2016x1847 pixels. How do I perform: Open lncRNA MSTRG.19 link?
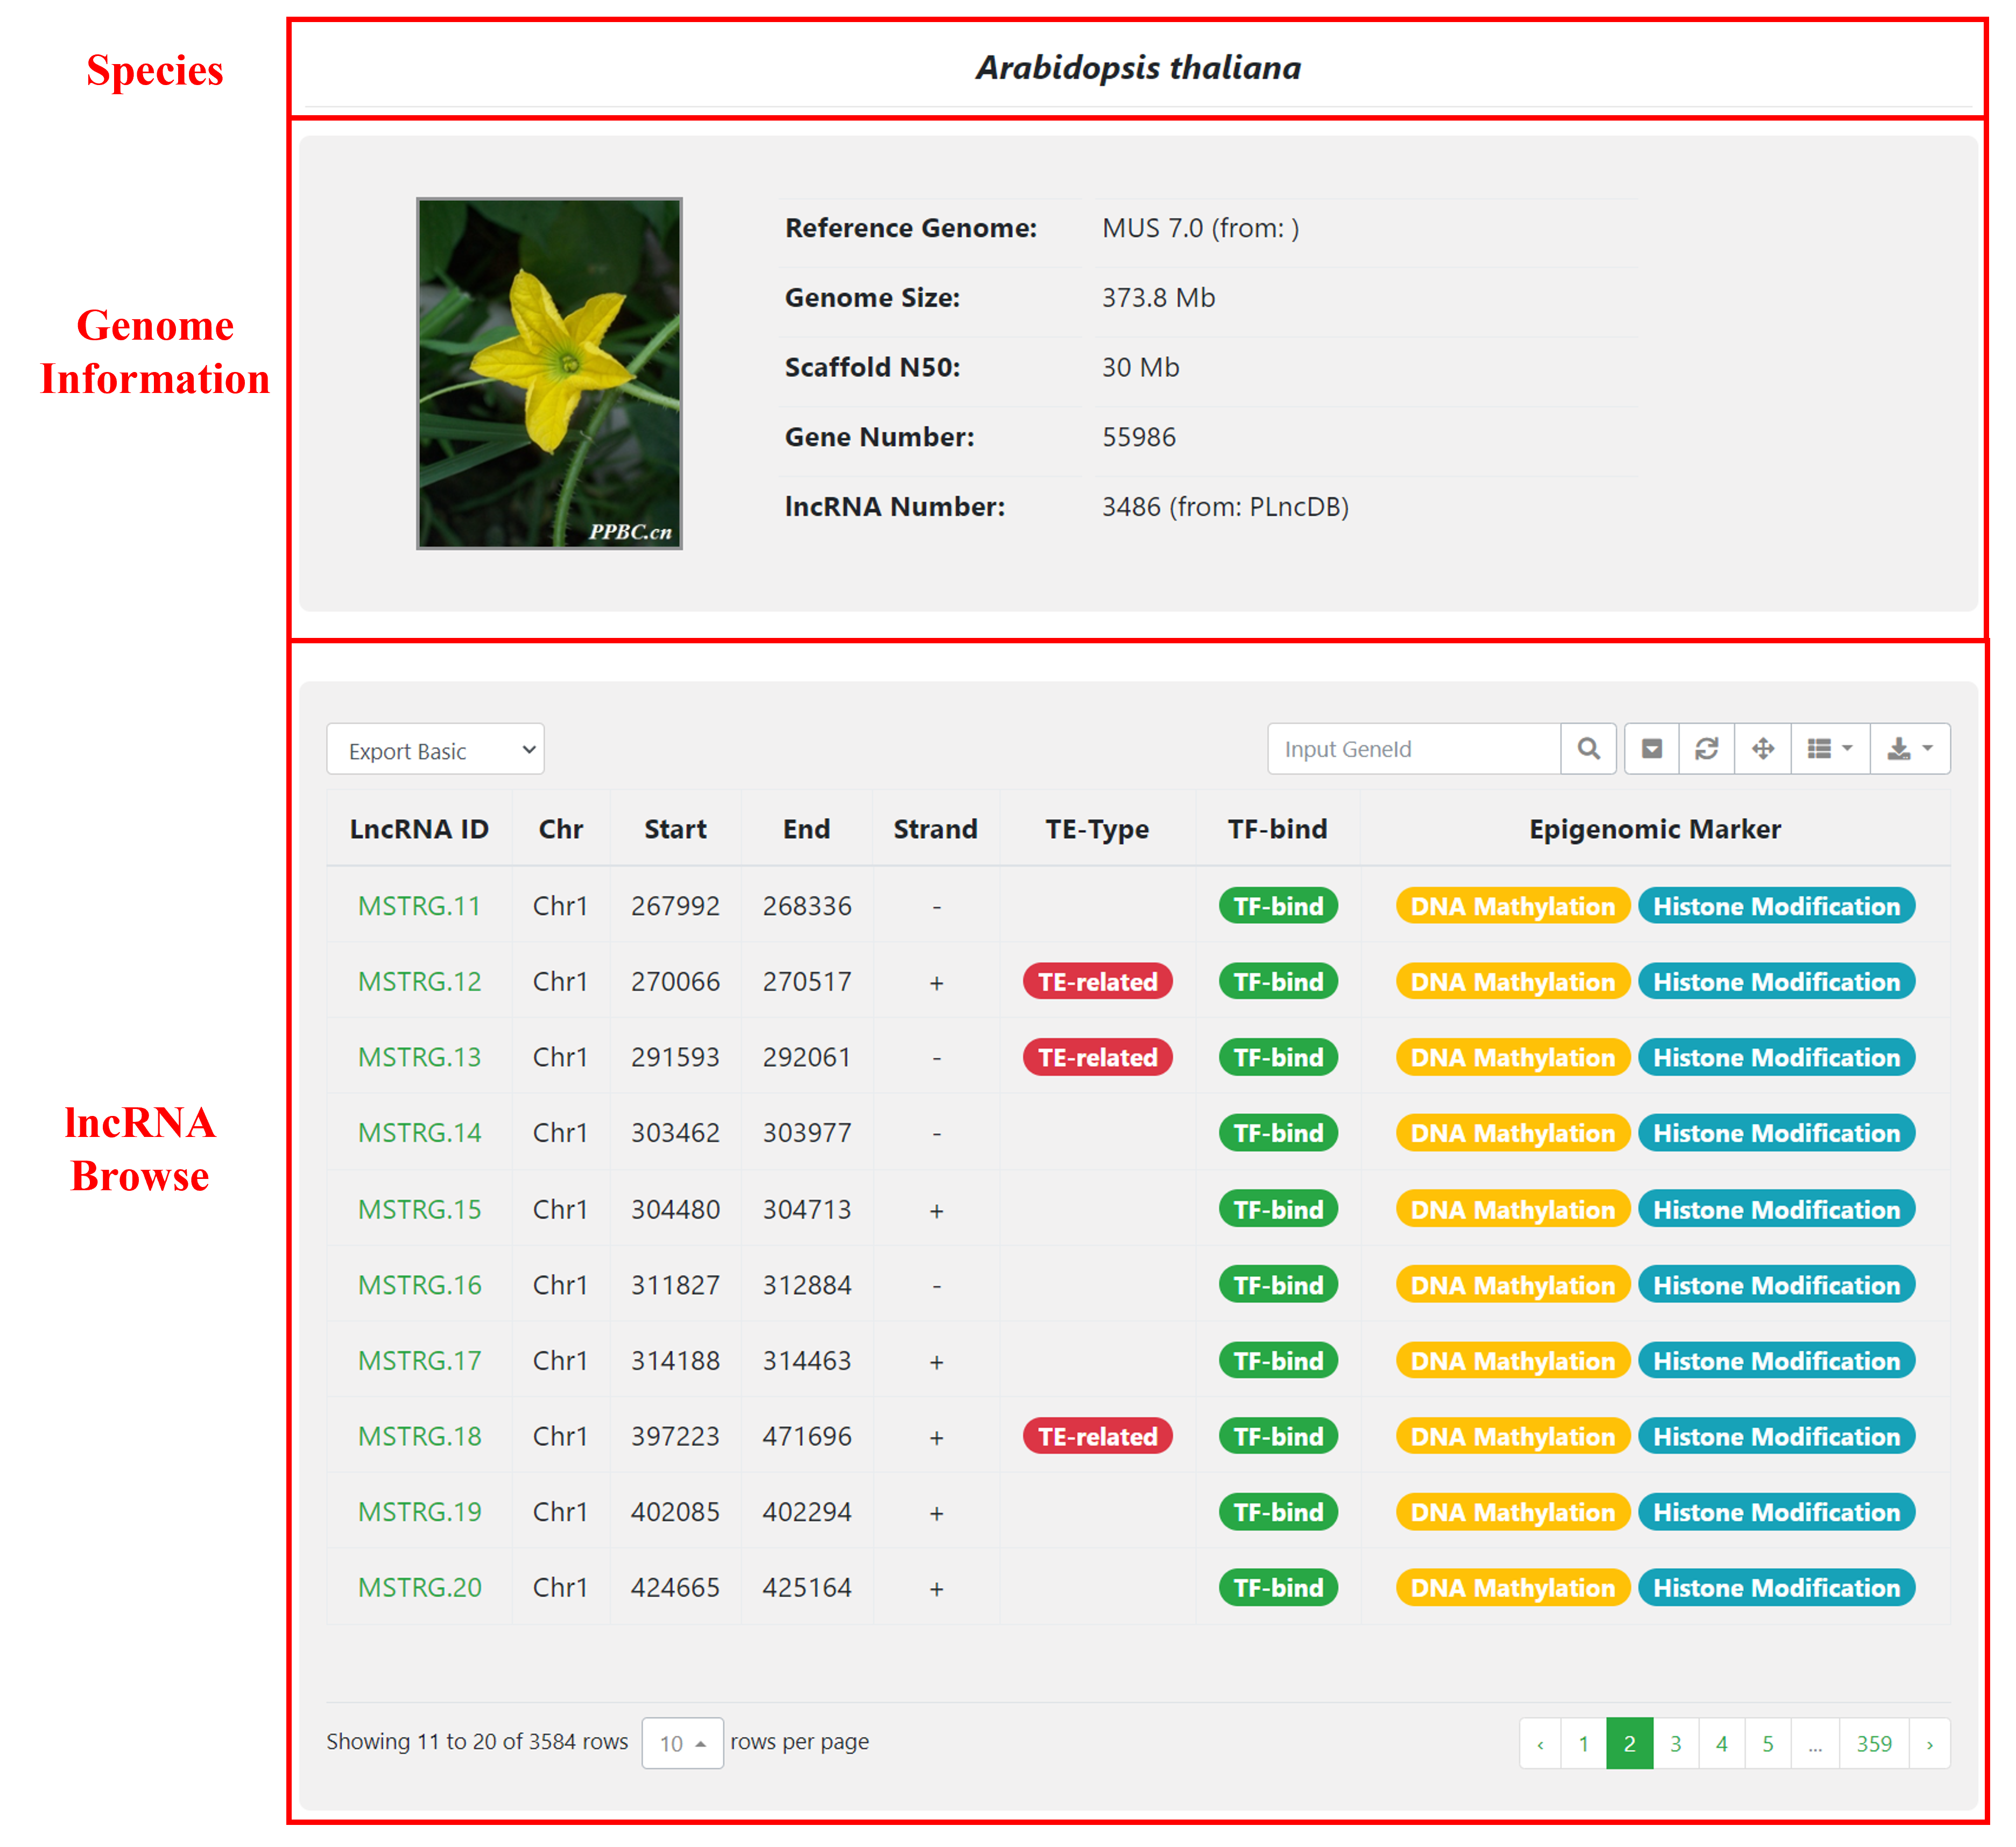click(419, 1512)
